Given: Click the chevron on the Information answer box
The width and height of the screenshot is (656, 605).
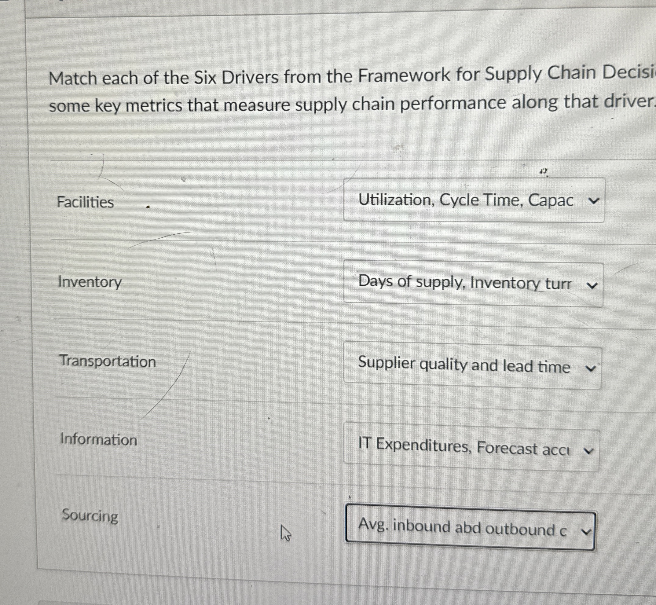Looking at the screenshot, I should tap(589, 450).
